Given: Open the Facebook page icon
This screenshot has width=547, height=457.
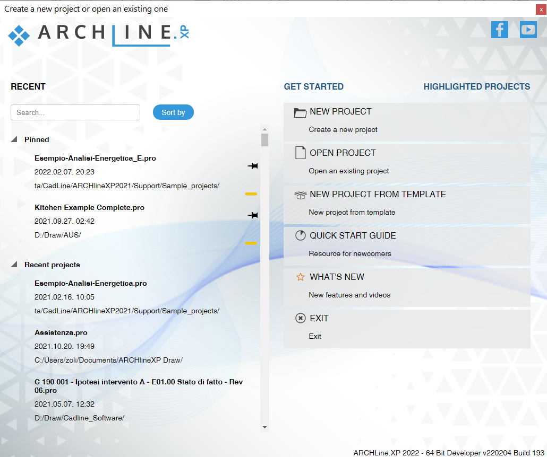Looking at the screenshot, I should 500,30.
